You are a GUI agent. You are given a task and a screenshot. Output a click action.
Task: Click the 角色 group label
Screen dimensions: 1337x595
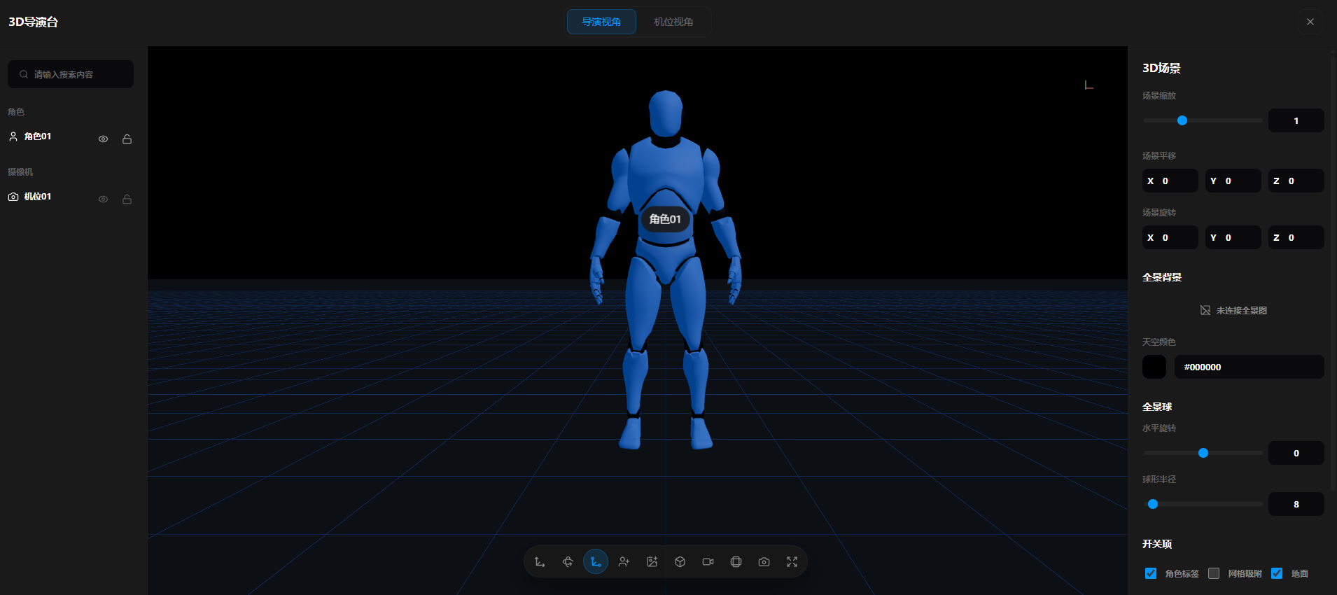[16, 111]
